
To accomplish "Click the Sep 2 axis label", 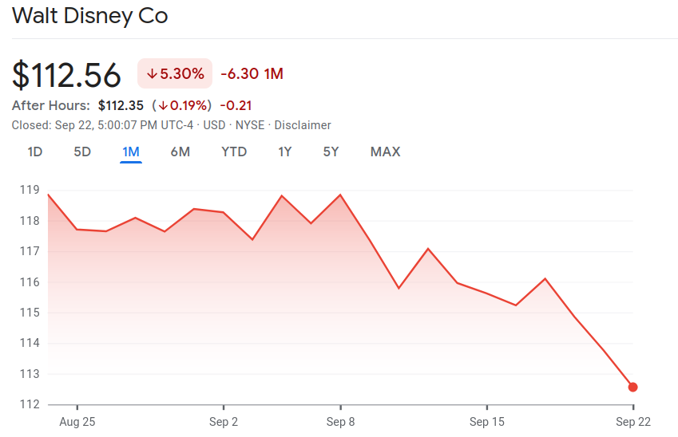I will pyautogui.click(x=224, y=423).
